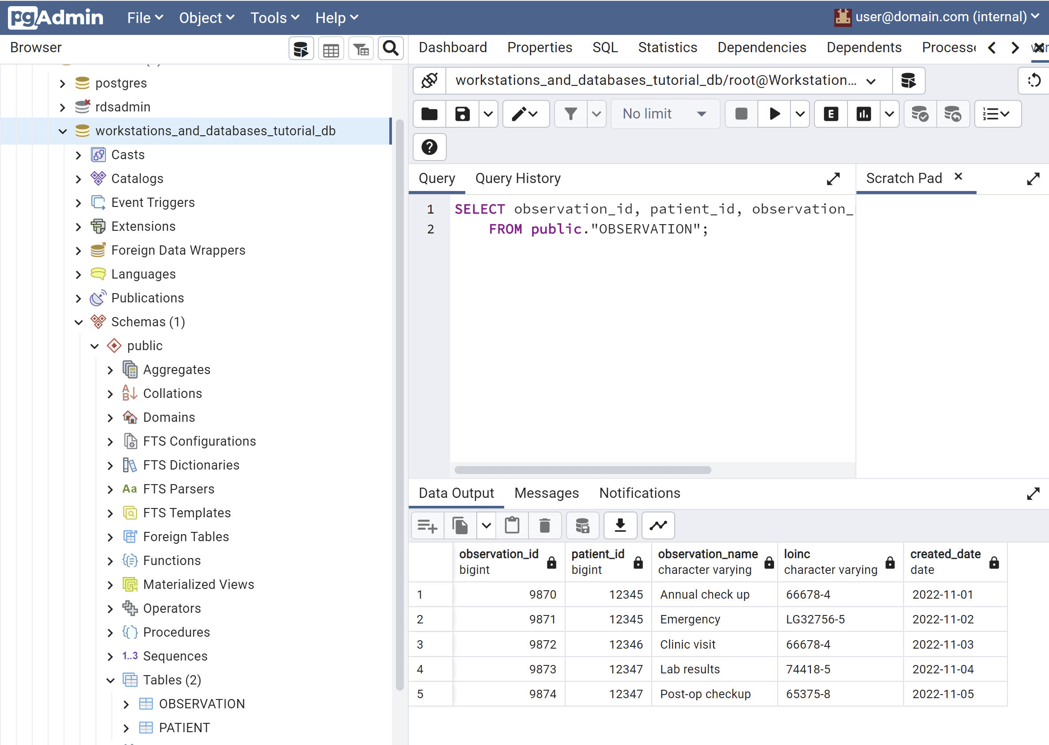
Task: Click the Open file folder icon
Action: point(429,114)
